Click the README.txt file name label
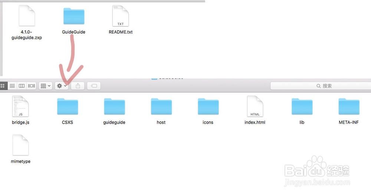The width and height of the screenshot is (371, 195). pyautogui.click(x=121, y=32)
